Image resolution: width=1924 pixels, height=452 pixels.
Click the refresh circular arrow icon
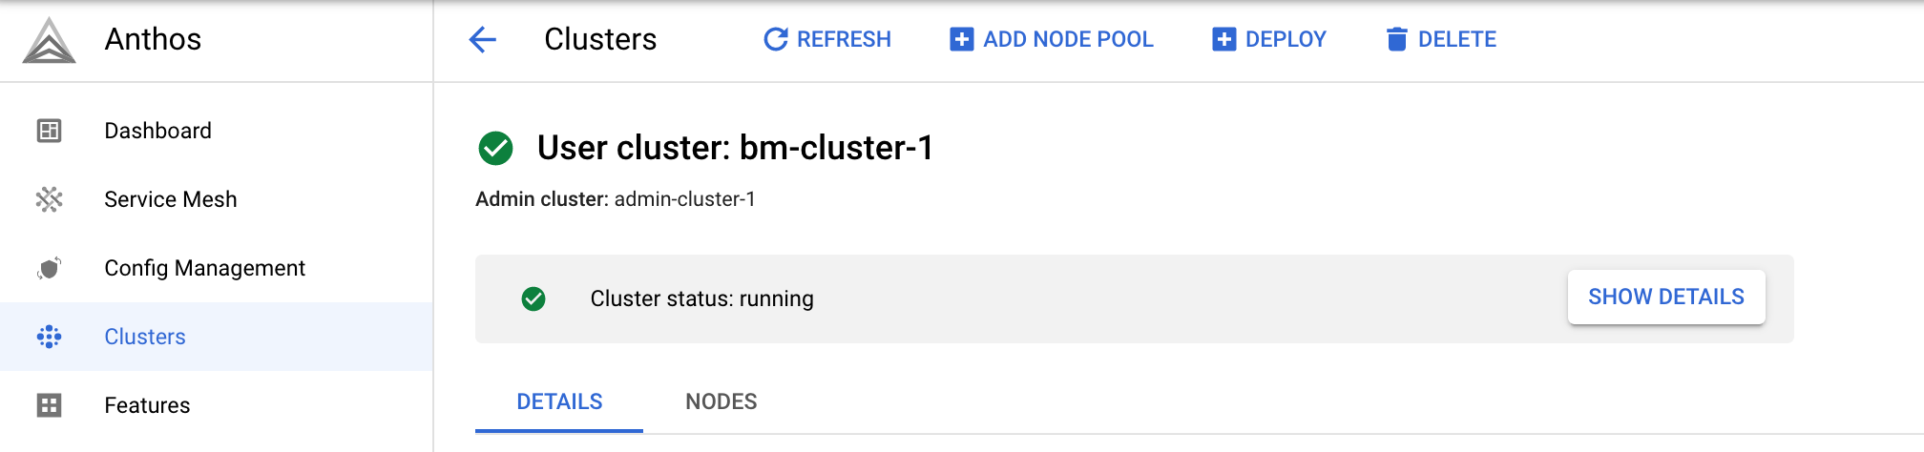tap(776, 39)
